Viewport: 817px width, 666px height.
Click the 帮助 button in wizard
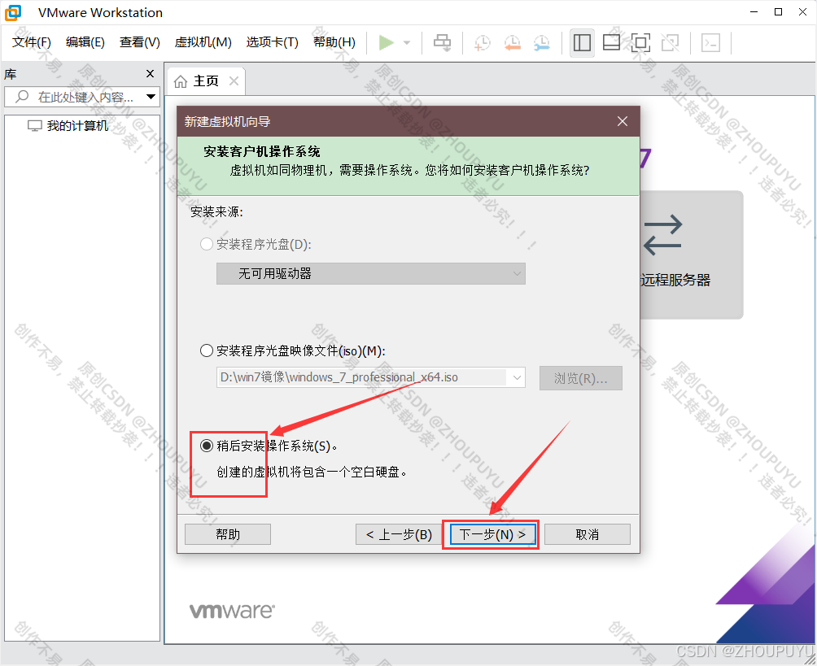click(x=228, y=534)
